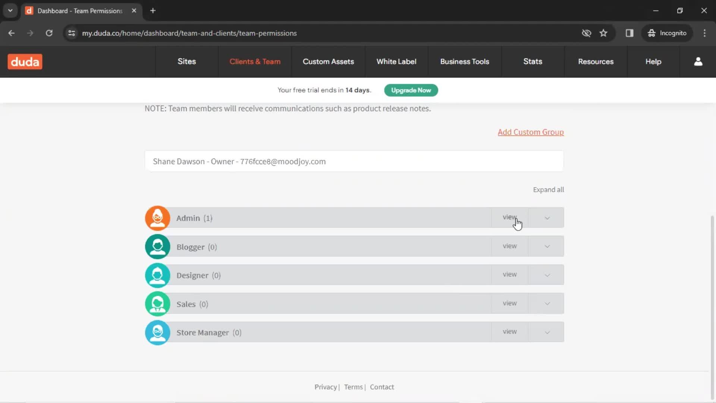Open the Terms footer link
The height and width of the screenshot is (403, 716).
pyautogui.click(x=353, y=387)
